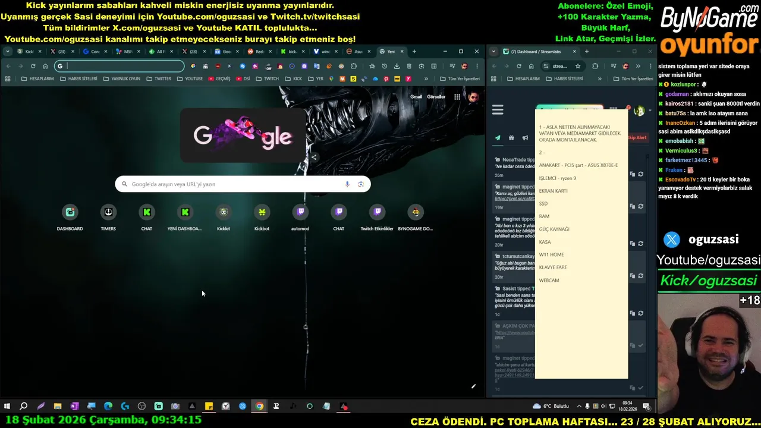The width and height of the screenshot is (761, 428).
Task: Show hidden system tray icons
Action: click(580, 407)
